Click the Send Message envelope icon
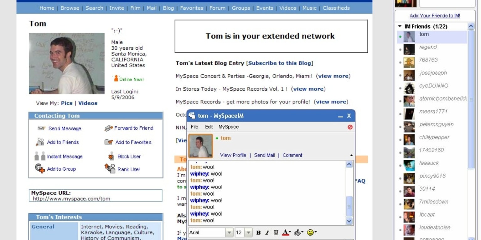 41,128
